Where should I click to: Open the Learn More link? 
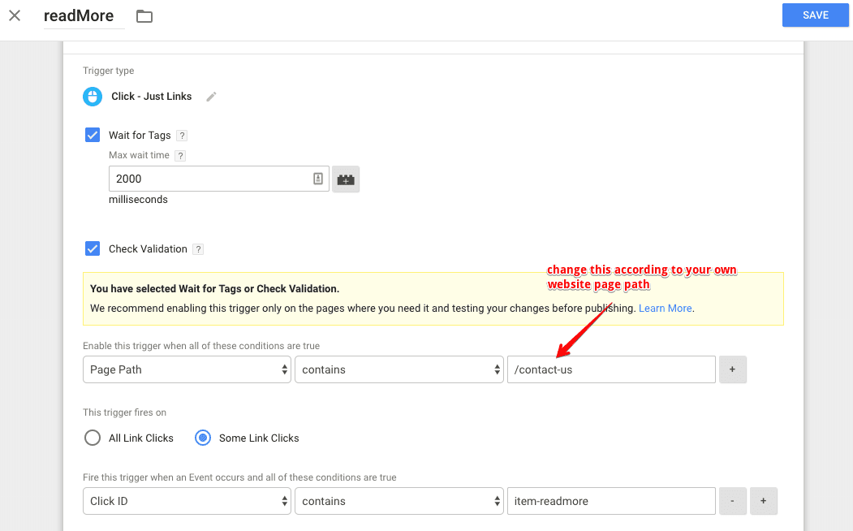click(665, 309)
